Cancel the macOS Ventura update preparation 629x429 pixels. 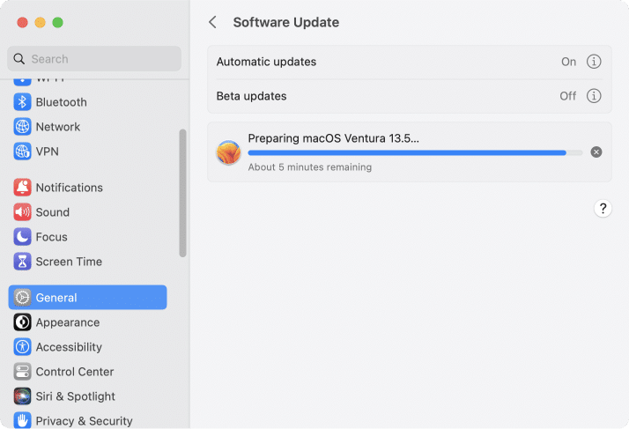point(596,152)
